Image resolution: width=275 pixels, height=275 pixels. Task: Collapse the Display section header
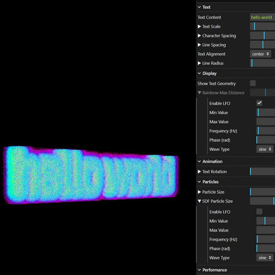235,73
